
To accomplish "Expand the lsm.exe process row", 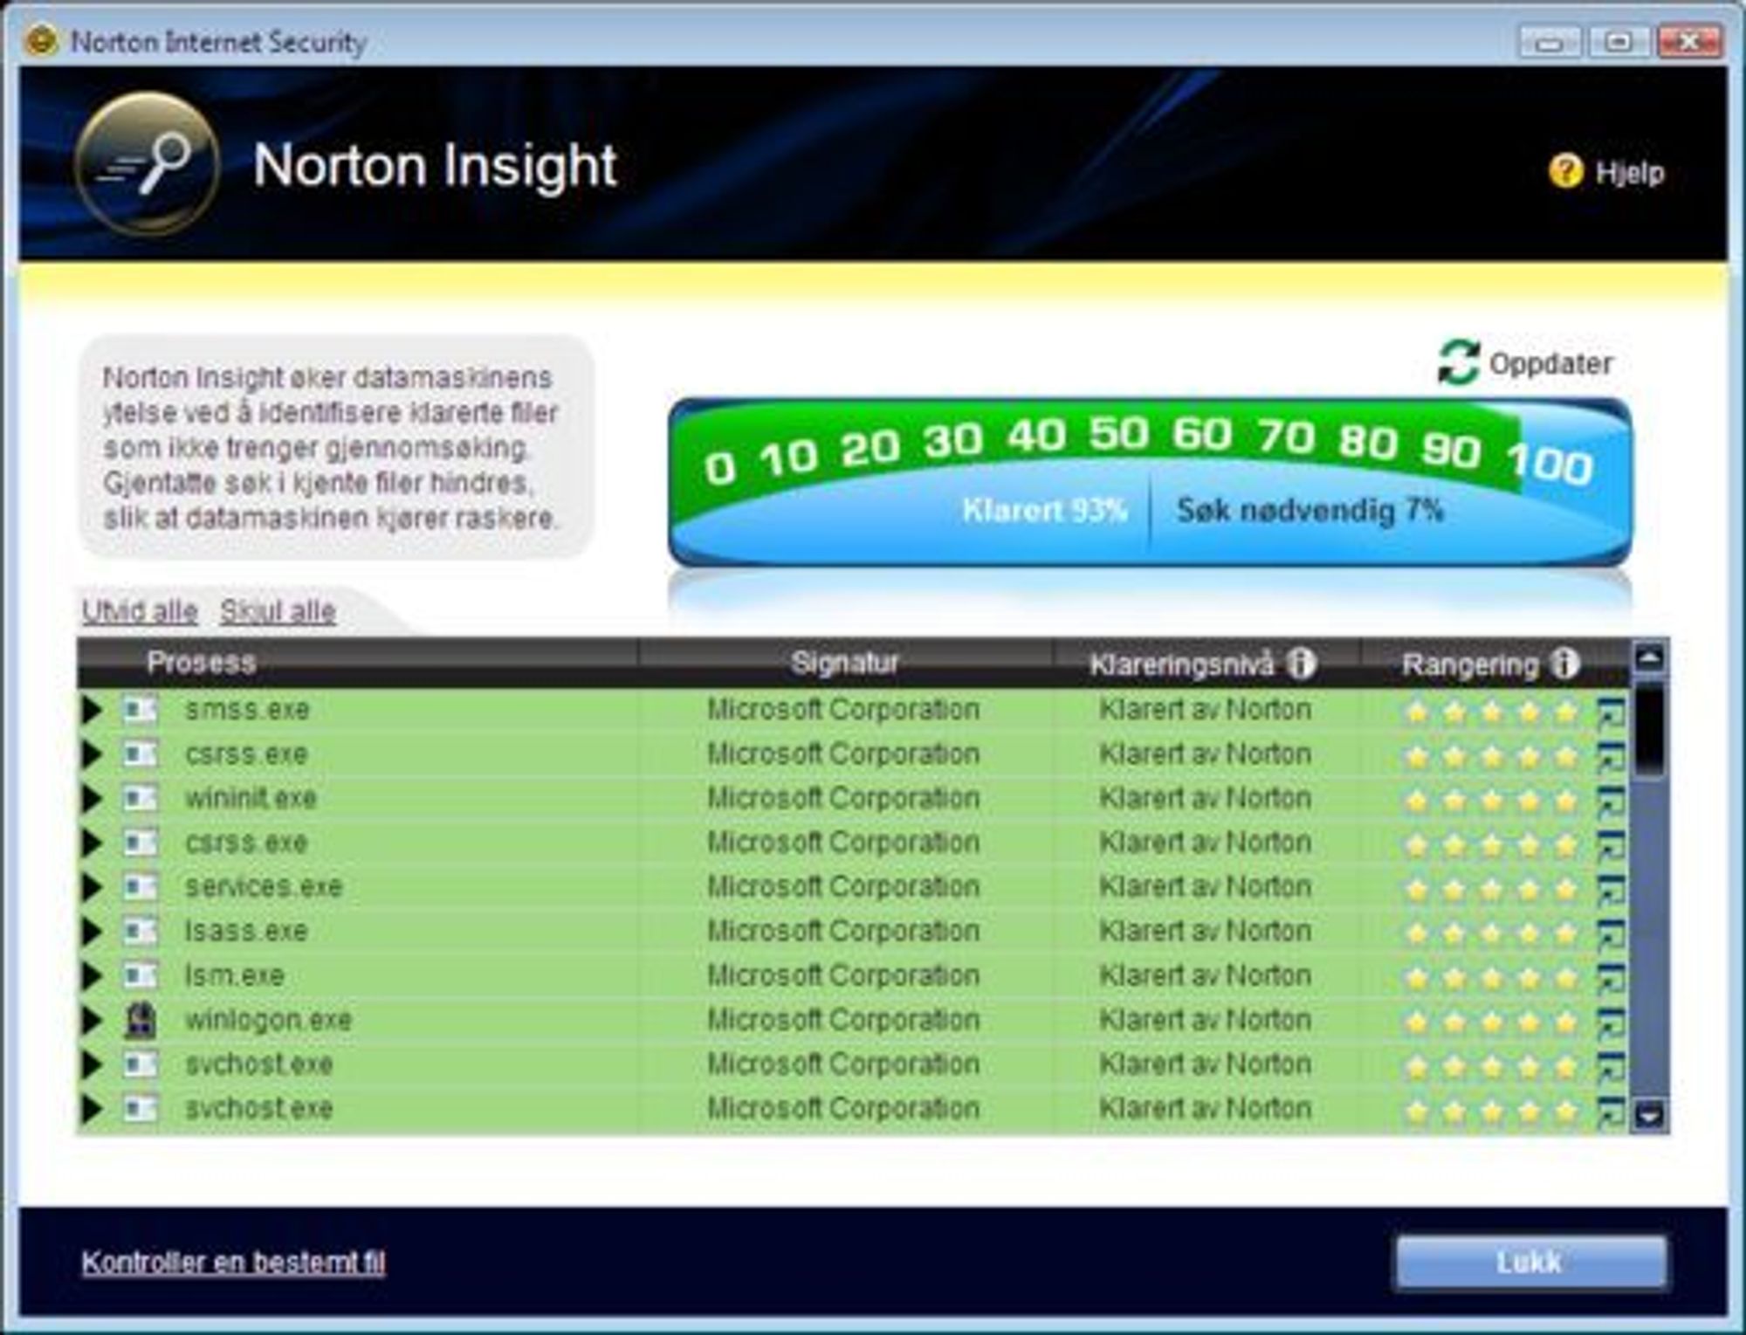I will [92, 975].
